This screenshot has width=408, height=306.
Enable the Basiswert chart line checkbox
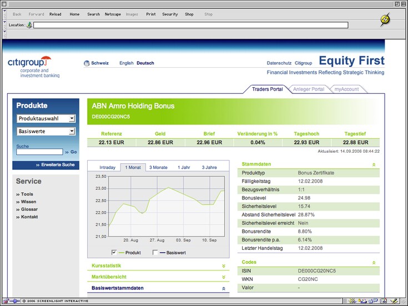[155, 252]
